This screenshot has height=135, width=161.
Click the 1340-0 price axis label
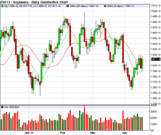pos(156,98)
